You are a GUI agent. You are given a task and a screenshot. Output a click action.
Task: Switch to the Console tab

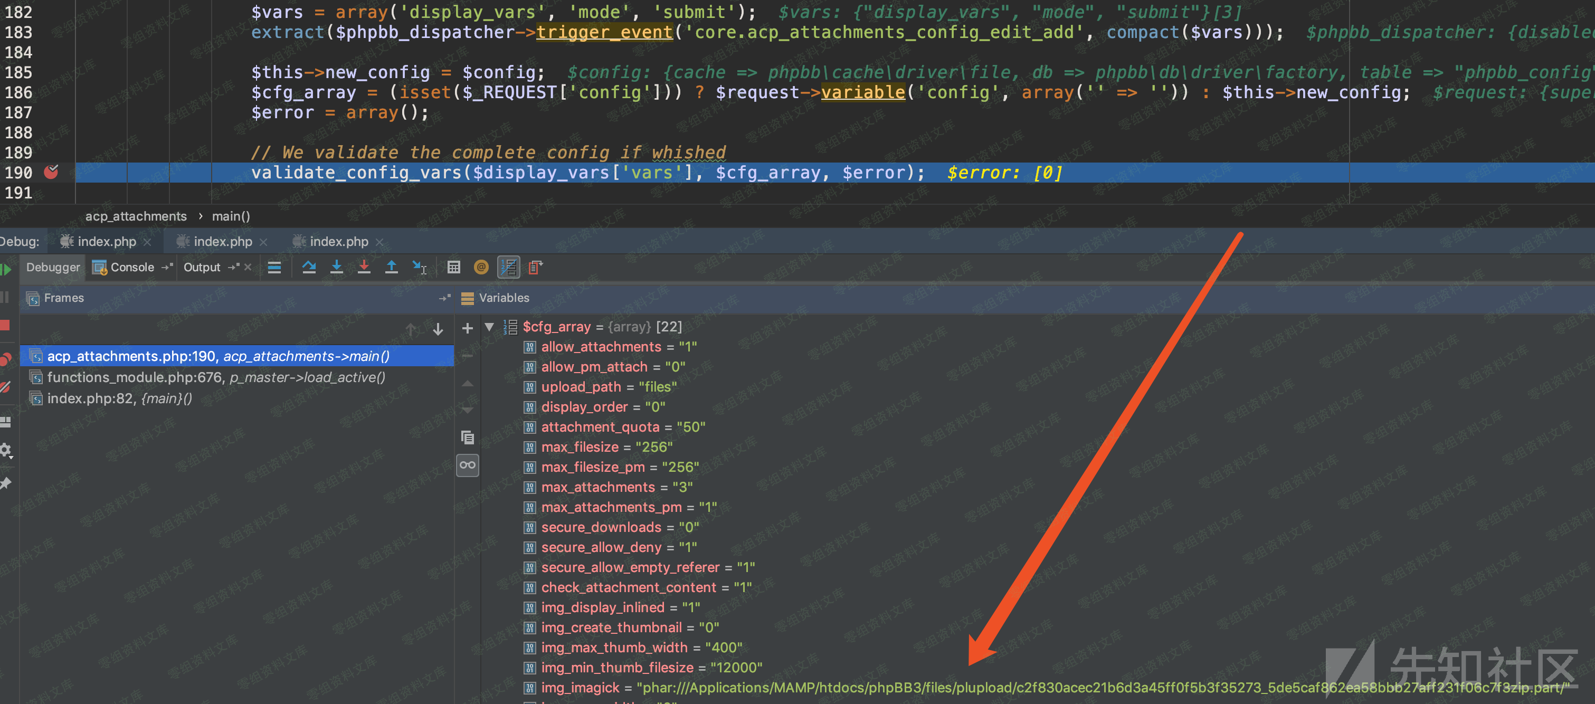tap(131, 267)
